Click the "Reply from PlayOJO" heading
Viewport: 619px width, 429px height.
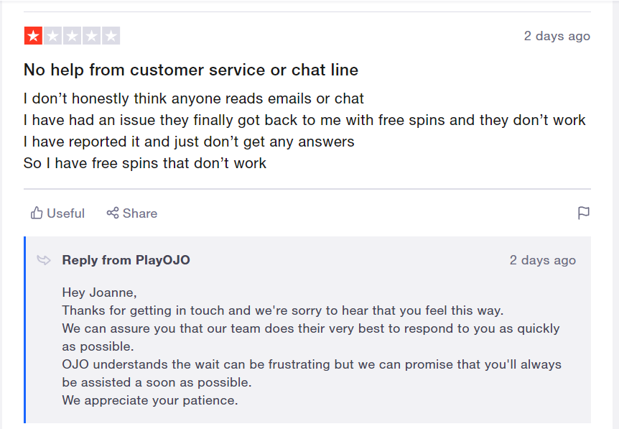pyautogui.click(x=126, y=260)
